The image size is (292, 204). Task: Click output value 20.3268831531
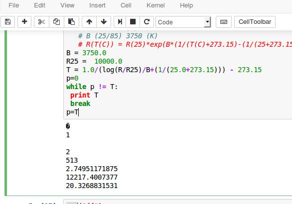[92, 186]
